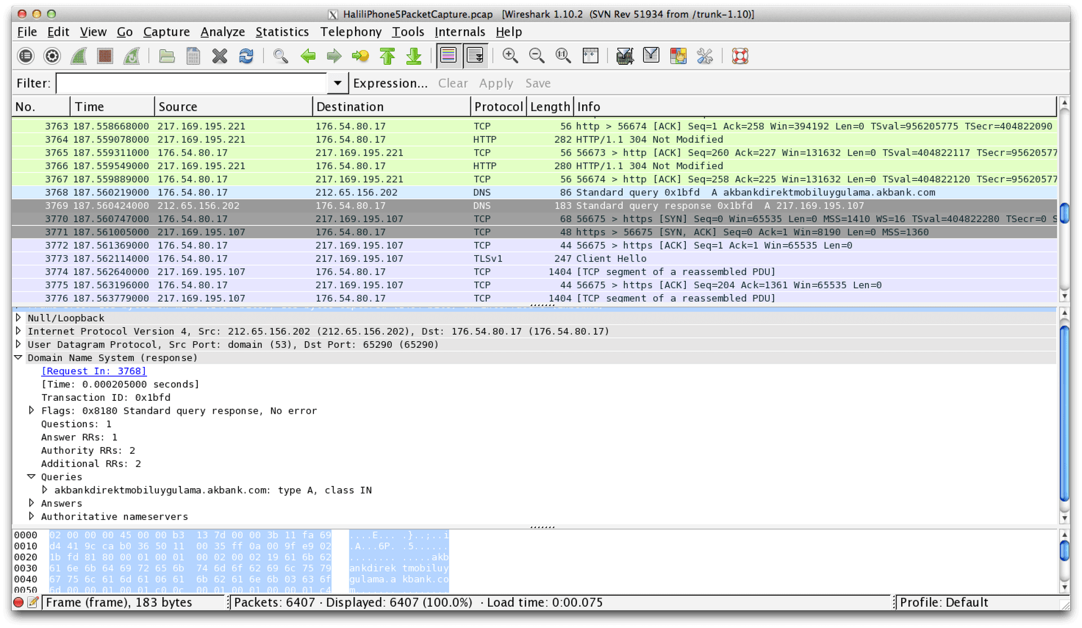Open the capture options dialog
Viewport: 1082px width, 628px height.
pyautogui.click(x=52, y=56)
